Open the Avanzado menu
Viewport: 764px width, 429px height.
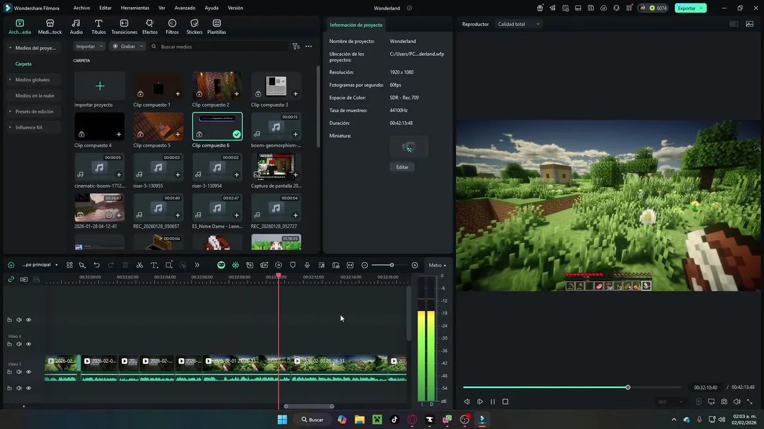point(185,8)
